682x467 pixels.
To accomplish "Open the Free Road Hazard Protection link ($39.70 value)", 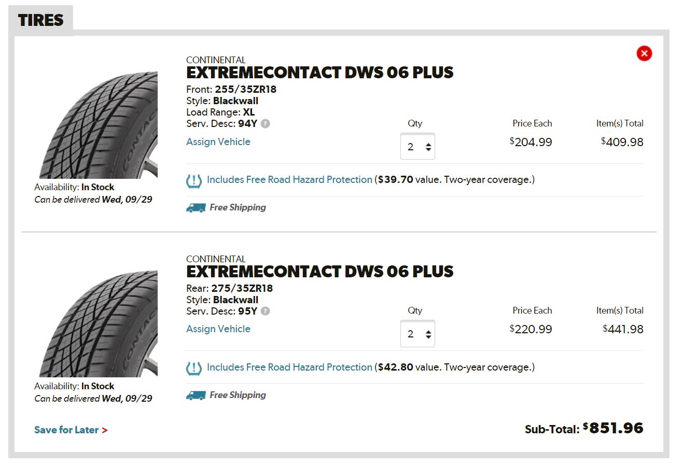I will (x=289, y=180).
